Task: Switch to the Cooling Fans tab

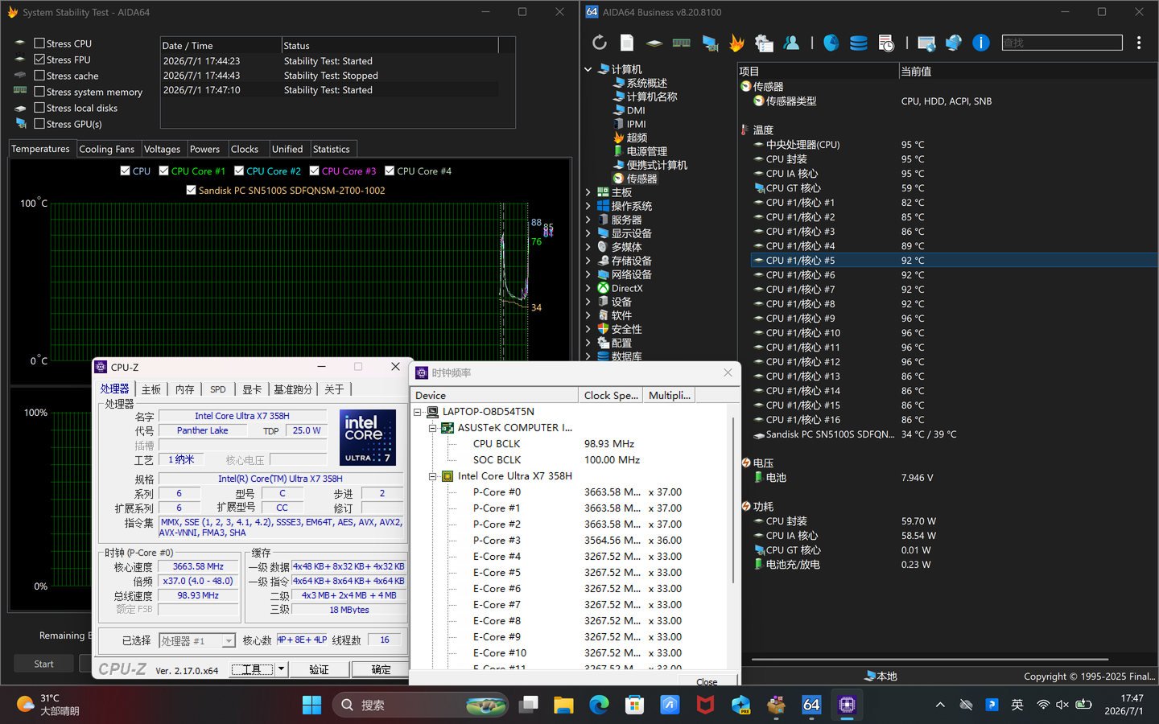Action: pos(107,149)
